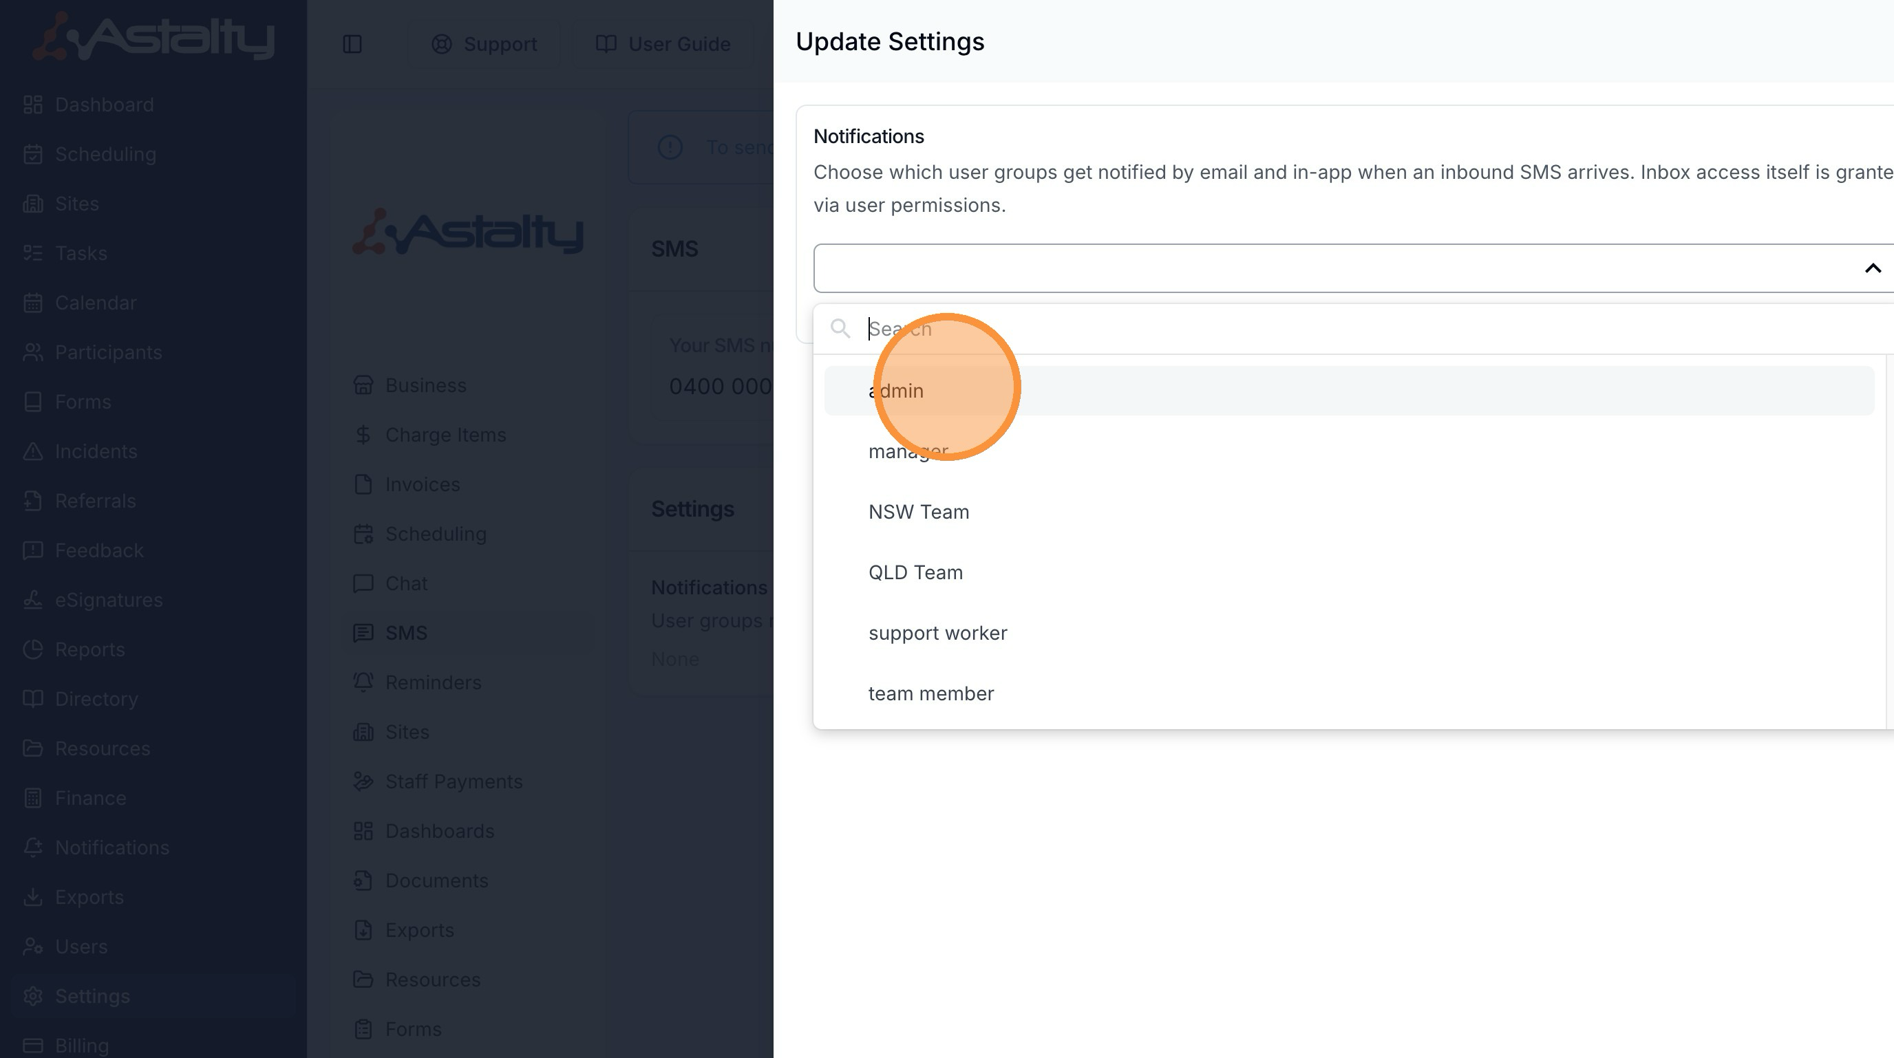This screenshot has width=1894, height=1058.
Task: Open Sites in main sidebar
Action: point(153,204)
